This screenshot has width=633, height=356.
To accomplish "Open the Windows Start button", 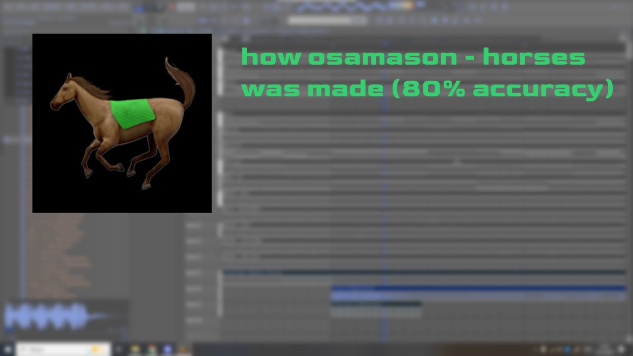I will [7, 350].
